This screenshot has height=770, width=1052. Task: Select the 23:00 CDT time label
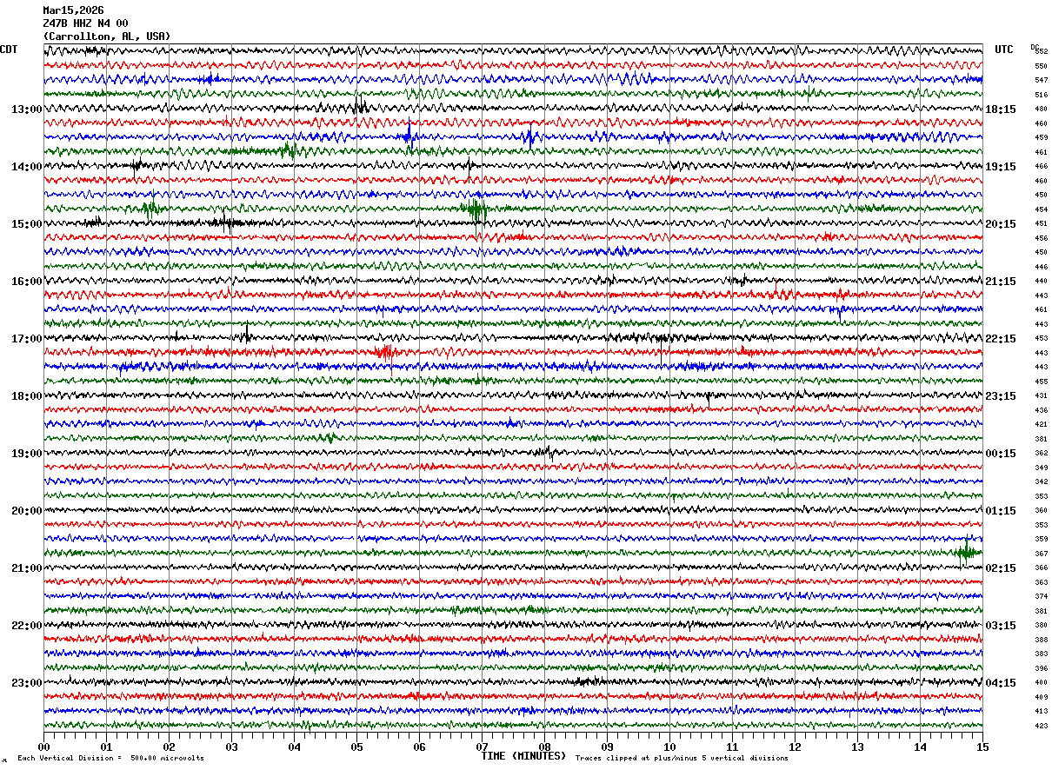click(26, 683)
